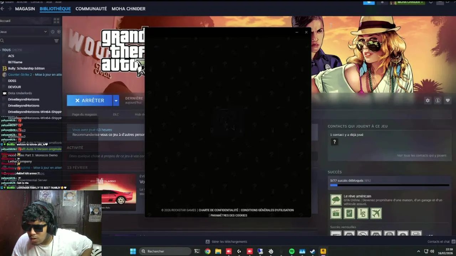Open Google Chrome from the taskbar
Image resolution: width=456 pixels, height=256 pixels.
pos(208,251)
